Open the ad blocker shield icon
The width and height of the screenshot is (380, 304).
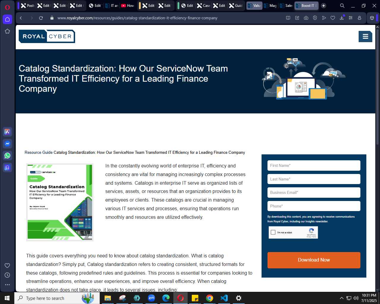(x=315, y=18)
